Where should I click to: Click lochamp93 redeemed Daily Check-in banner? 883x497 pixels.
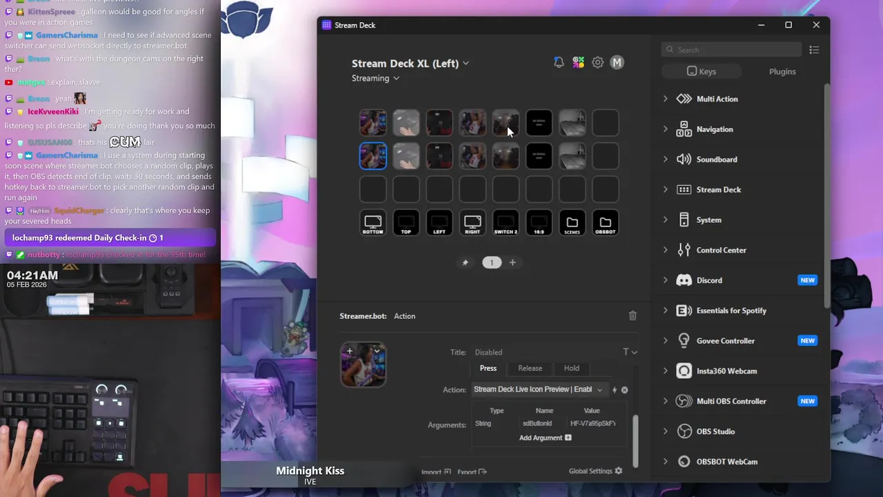110,237
